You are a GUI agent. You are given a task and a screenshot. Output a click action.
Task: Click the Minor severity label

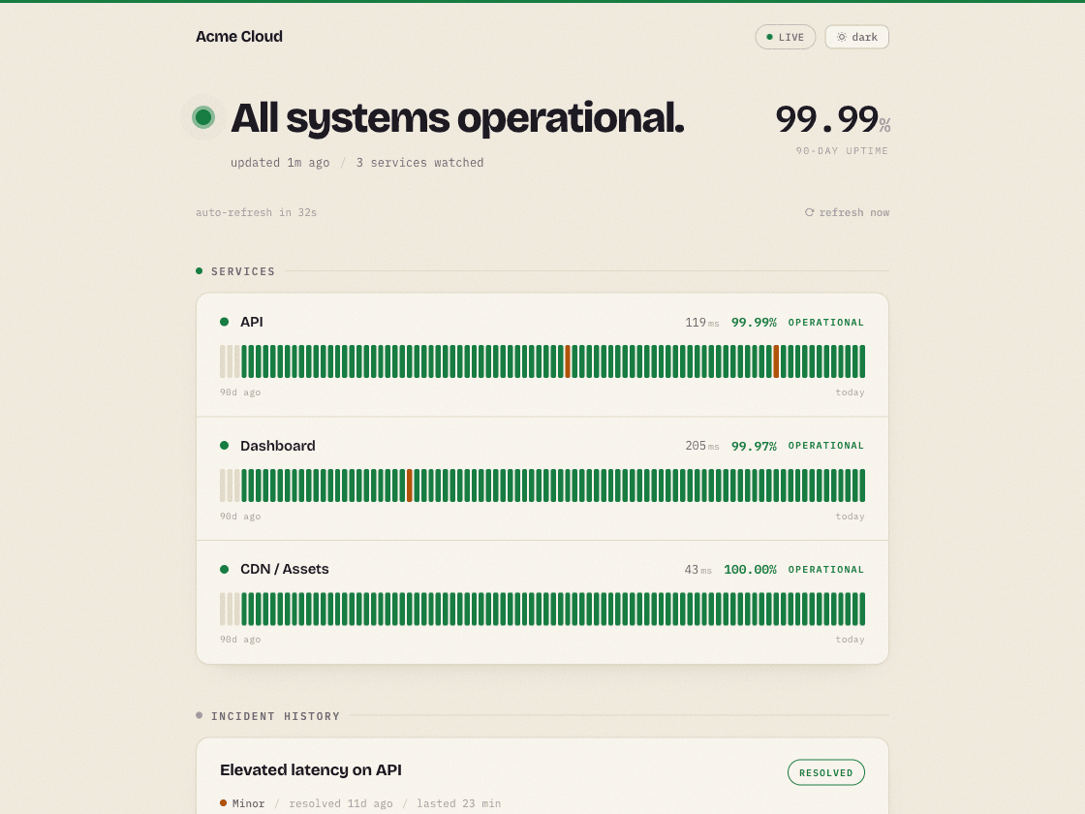click(x=248, y=803)
